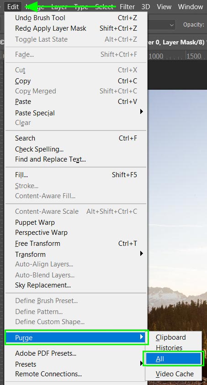Image resolution: width=207 pixels, height=385 pixels.
Task: Open the Filter menu
Action: point(127,6)
